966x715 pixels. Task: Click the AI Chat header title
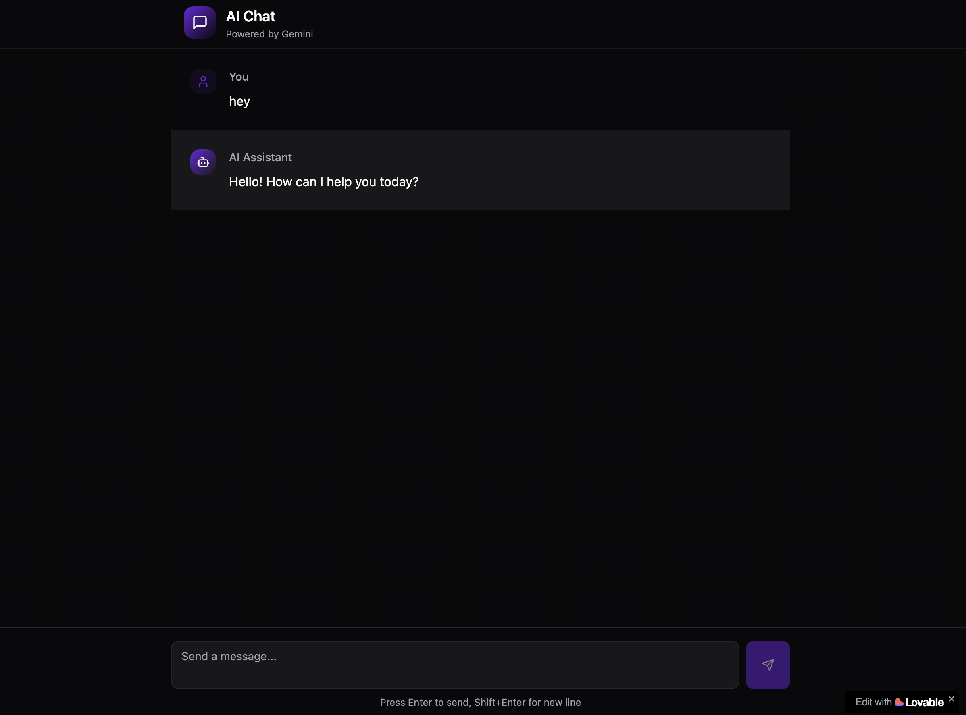250,17
